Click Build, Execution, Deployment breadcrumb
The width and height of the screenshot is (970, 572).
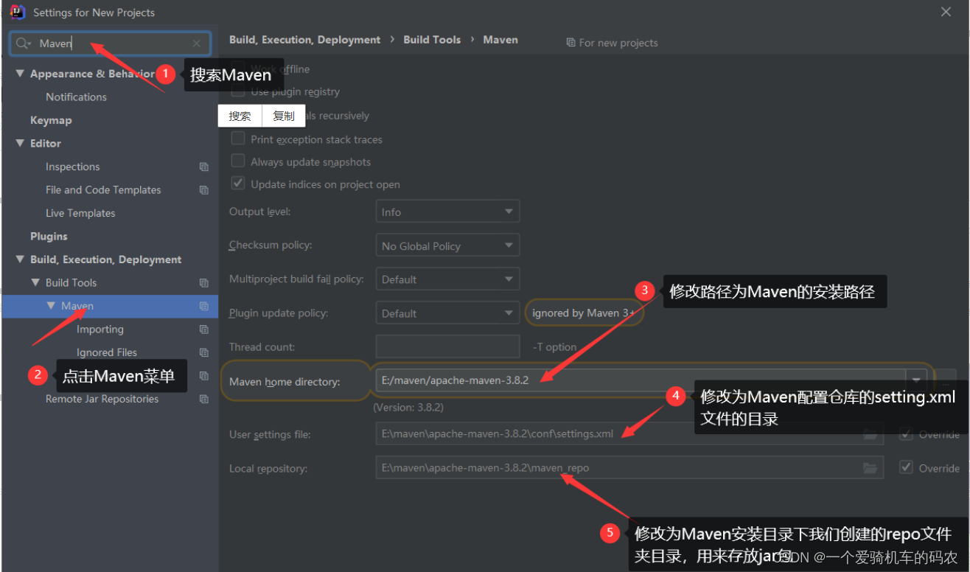click(x=305, y=40)
